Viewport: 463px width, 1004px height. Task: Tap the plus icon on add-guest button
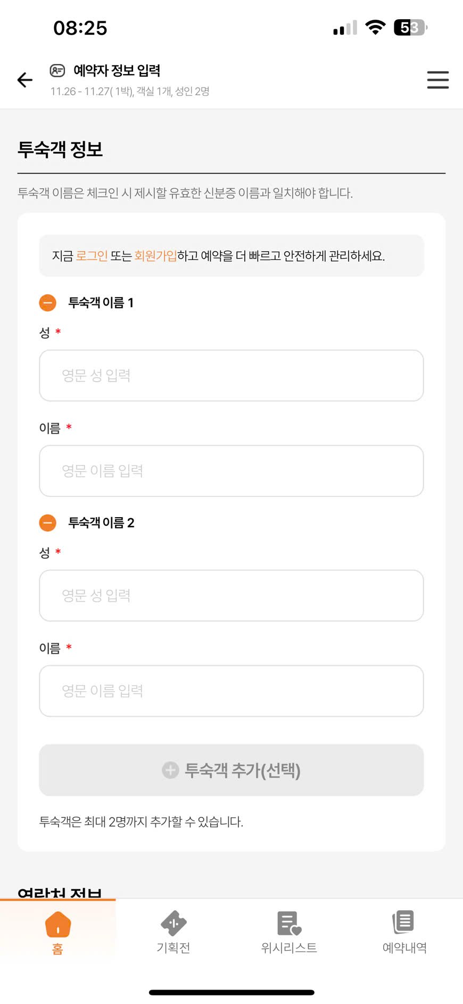coord(170,770)
